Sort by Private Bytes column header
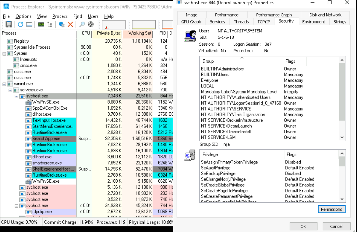 pos(107,33)
